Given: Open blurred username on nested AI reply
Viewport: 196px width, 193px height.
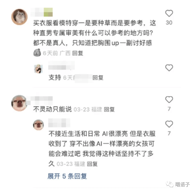Looking at the screenshot, I should click(x=59, y=123).
